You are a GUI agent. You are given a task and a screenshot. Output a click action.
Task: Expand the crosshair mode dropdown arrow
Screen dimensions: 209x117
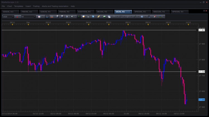pos(75,17)
